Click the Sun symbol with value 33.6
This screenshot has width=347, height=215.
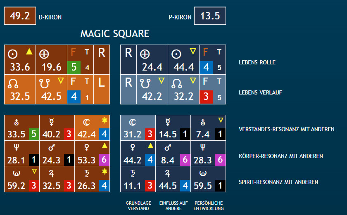(x=13, y=54)
